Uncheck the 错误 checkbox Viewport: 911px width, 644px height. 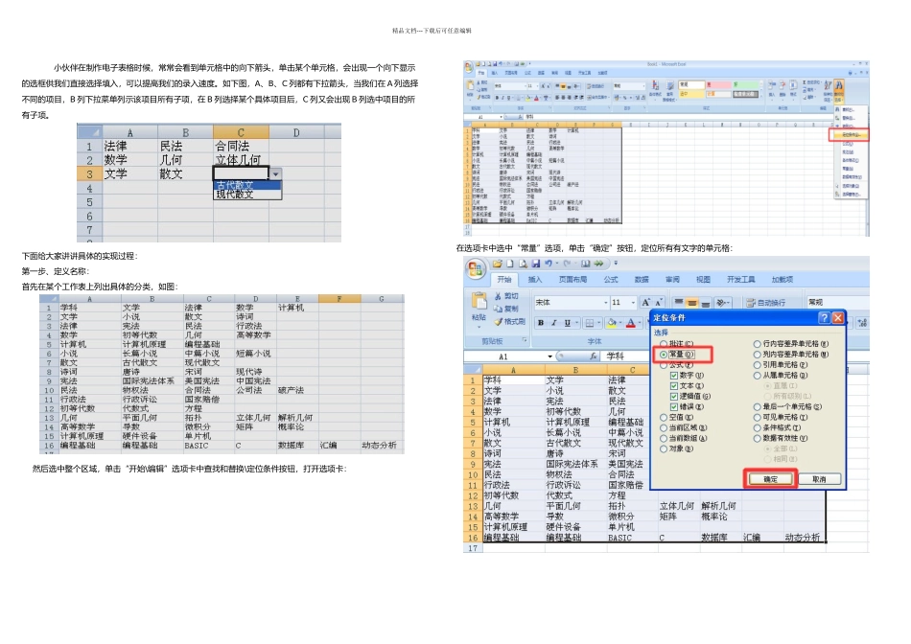click(674, 407)
